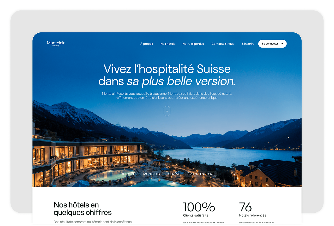Click the 76 statistic figure

[246, 207]
